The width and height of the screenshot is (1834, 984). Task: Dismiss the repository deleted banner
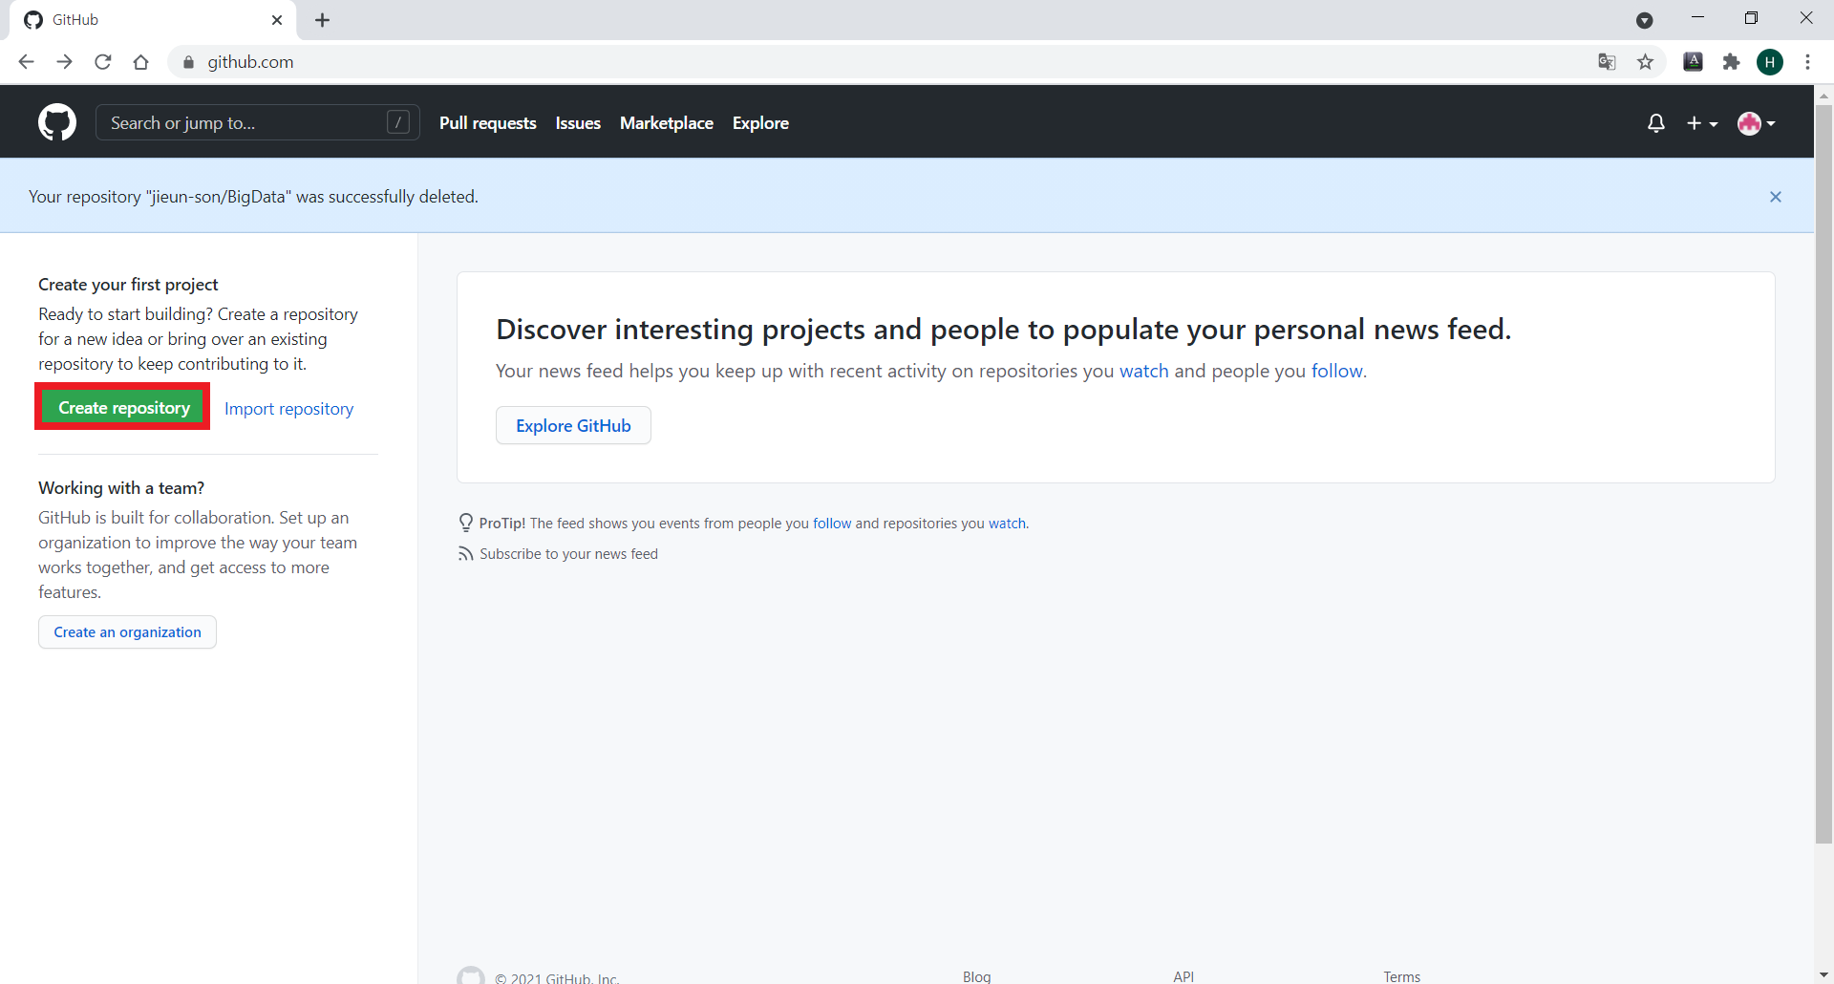click(x=1776, y=197)
